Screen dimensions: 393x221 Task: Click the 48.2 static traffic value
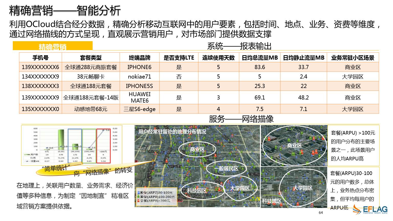[304, 97]
